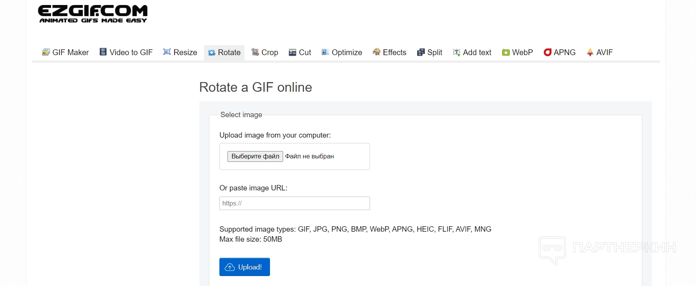
Task: Click the Split tool icon
Action: (x=421, y=52)
